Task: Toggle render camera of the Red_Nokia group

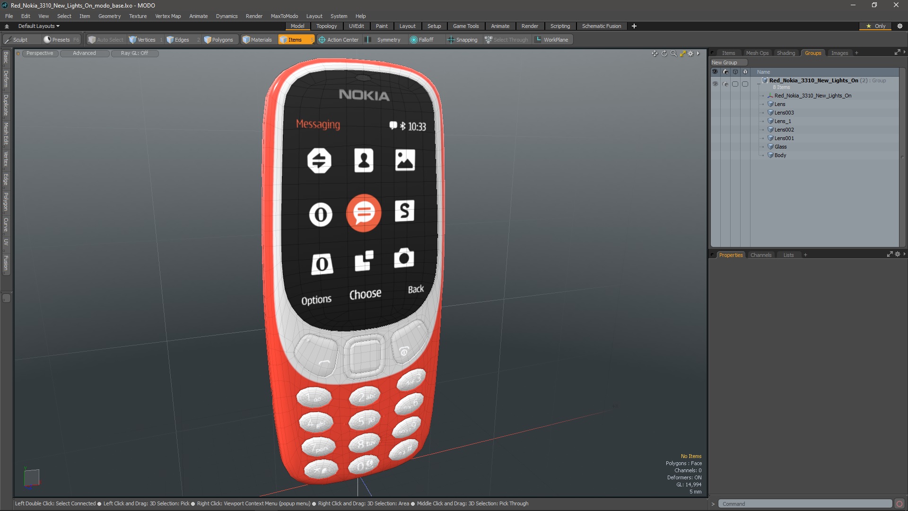Action: click(725, 84)
